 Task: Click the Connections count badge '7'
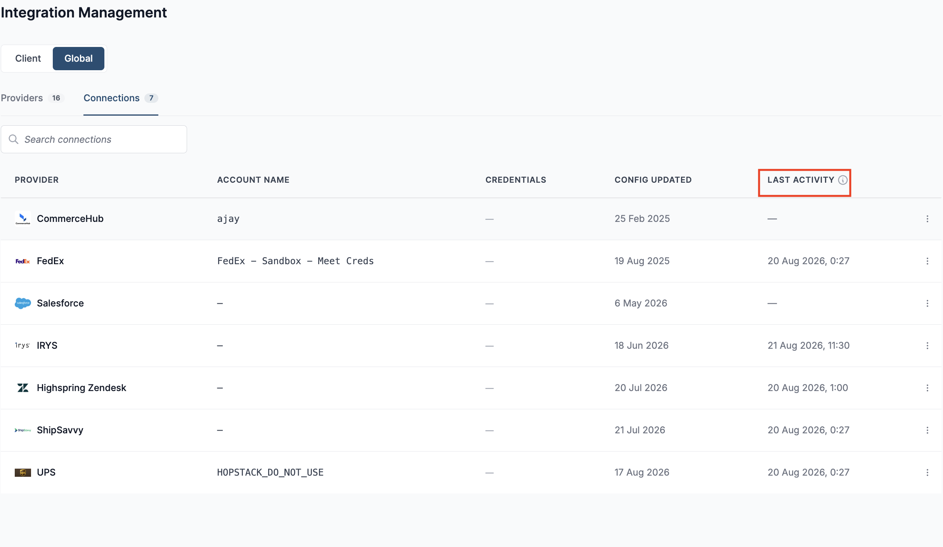(151, 98)
